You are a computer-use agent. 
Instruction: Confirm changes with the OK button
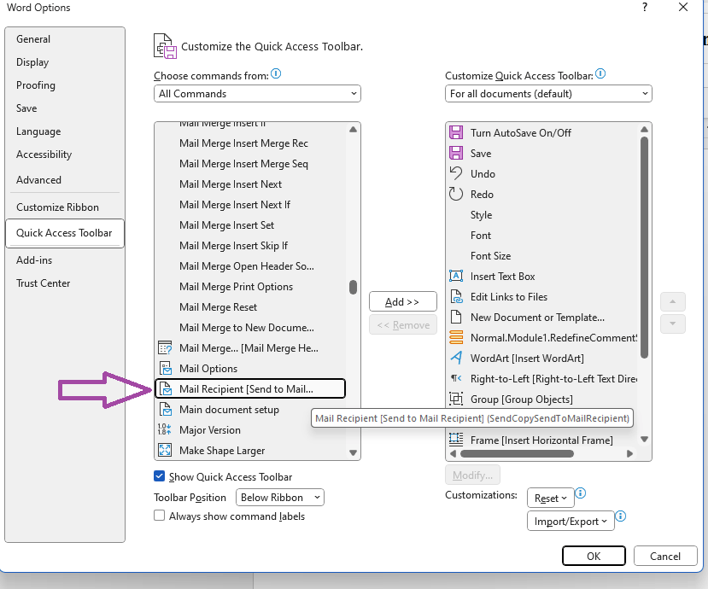593,556
